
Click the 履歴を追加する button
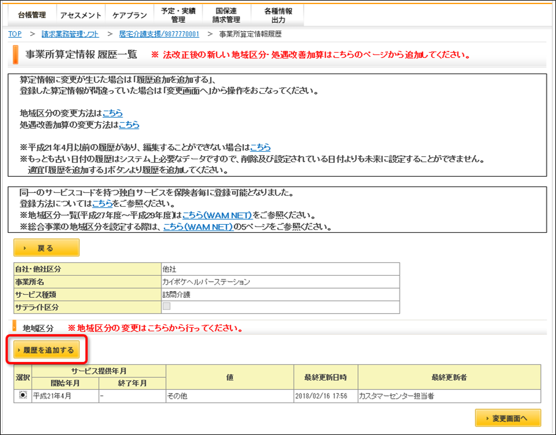coord(46,350)
